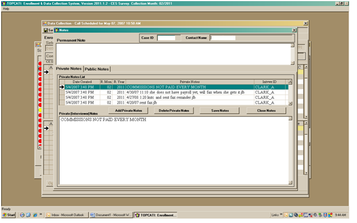Click into the Case ID field
The width and height of the screenshot is (357, 223).
[166, 38]
